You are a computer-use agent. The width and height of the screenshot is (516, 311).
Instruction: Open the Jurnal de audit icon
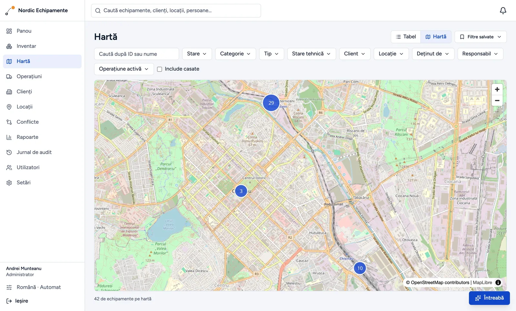click(x=9, y=152)
